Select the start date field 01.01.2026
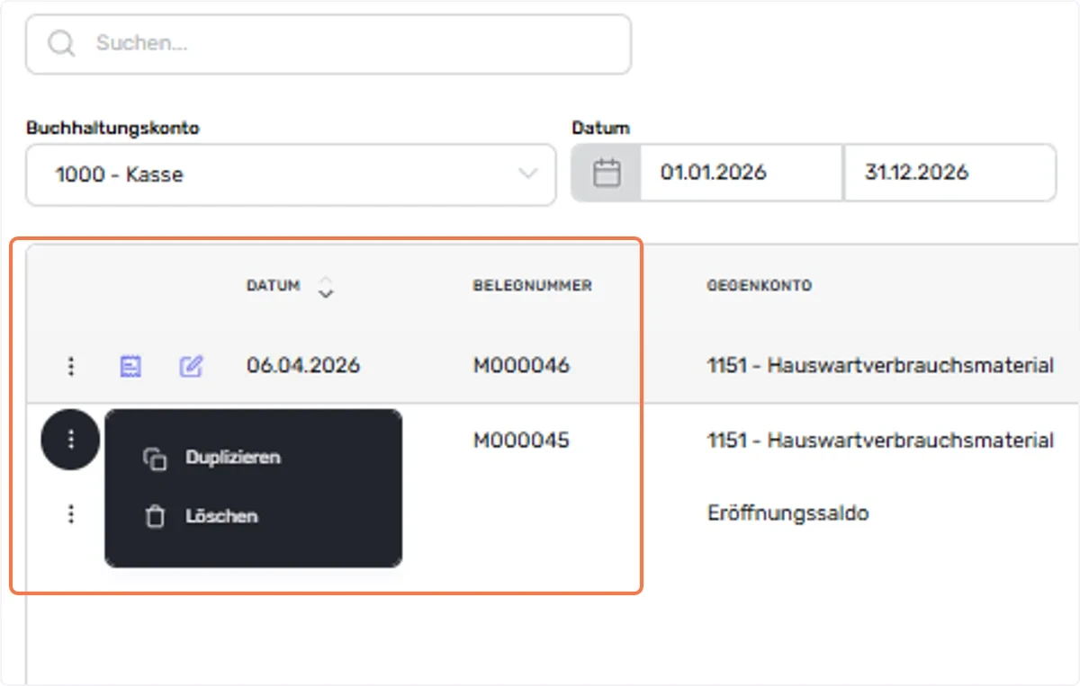The image size is (1080, 686). point(742,173)
